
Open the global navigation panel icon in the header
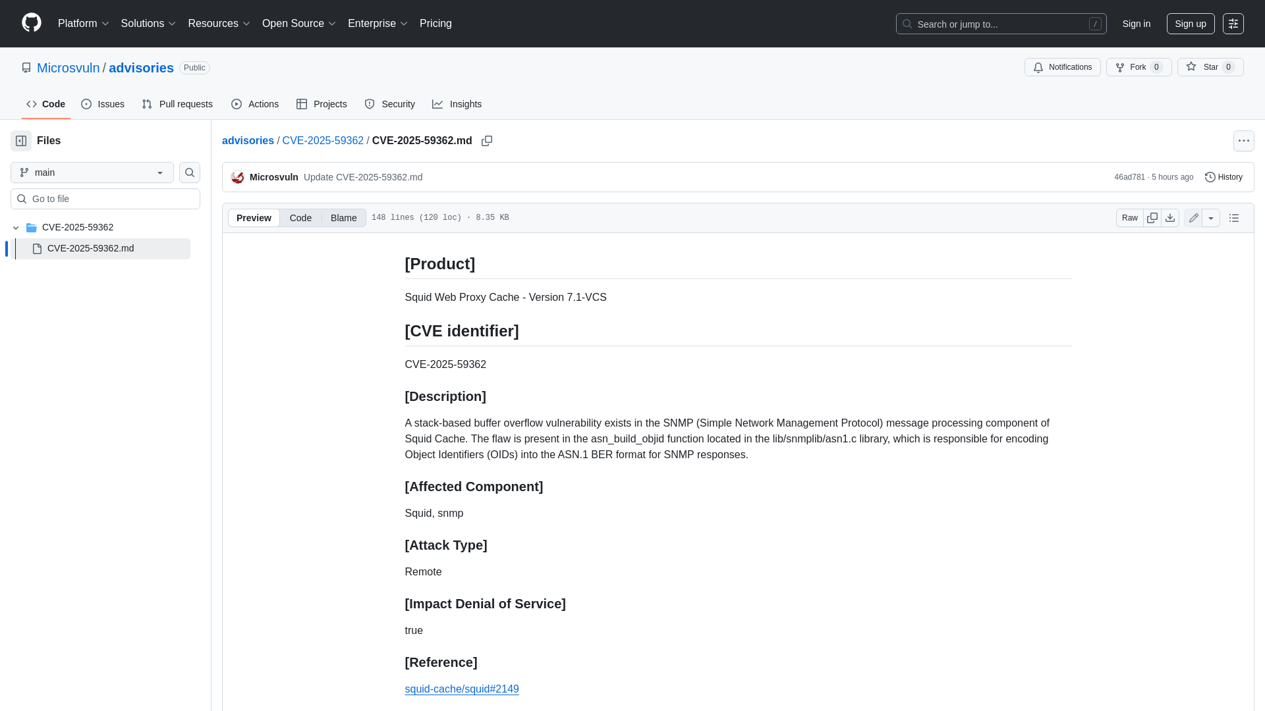1233,24
